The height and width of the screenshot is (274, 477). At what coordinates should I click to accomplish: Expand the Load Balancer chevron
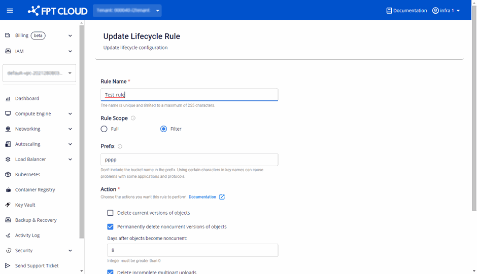pos(70,159)
